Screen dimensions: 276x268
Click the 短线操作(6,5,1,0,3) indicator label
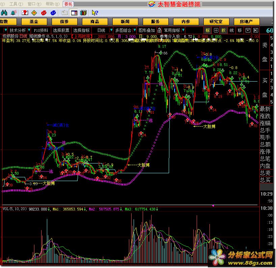[x=48, y=36]
